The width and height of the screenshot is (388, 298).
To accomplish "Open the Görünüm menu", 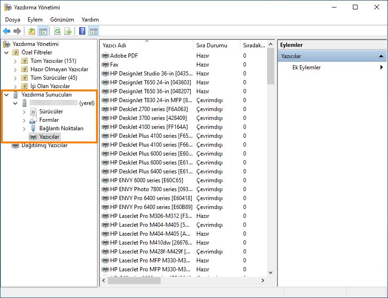I will pos(62,20).
